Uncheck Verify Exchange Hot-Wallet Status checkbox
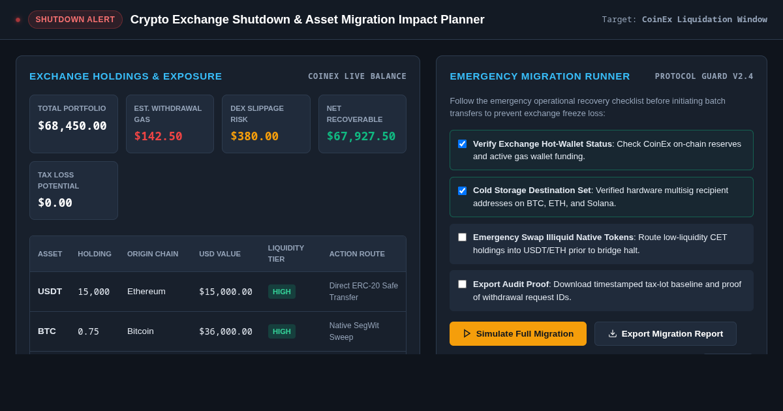Image resolution: width=783 pixels, height=411 pixels. point(462,144)
